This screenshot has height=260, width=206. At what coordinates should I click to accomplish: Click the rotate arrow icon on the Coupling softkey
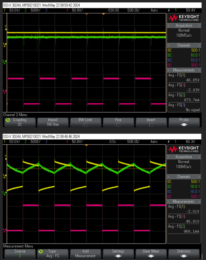click(8, 120)
